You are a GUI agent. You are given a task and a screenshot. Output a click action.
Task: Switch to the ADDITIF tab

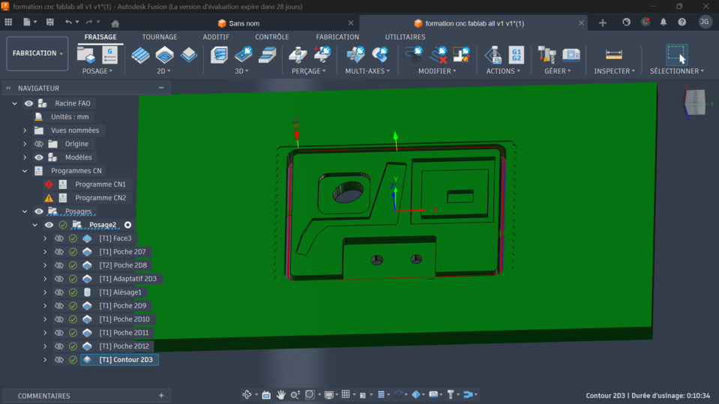(x=216, y=37)
